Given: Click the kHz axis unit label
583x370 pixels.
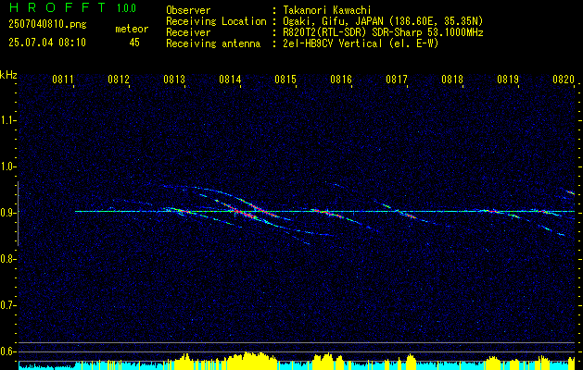Looking at the screenshot, I should (x=8, y=75).
